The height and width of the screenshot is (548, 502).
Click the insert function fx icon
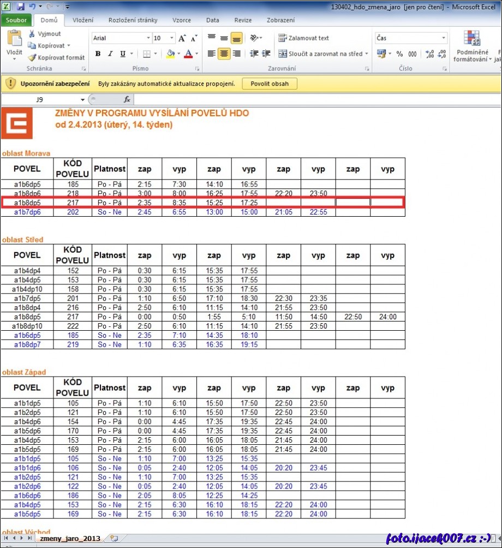127,99
